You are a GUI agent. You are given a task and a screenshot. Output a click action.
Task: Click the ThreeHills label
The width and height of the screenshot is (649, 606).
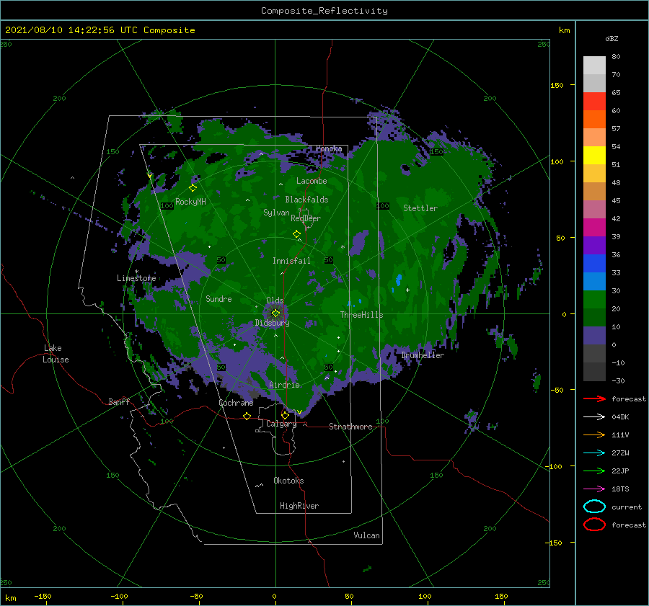point(361,315)
